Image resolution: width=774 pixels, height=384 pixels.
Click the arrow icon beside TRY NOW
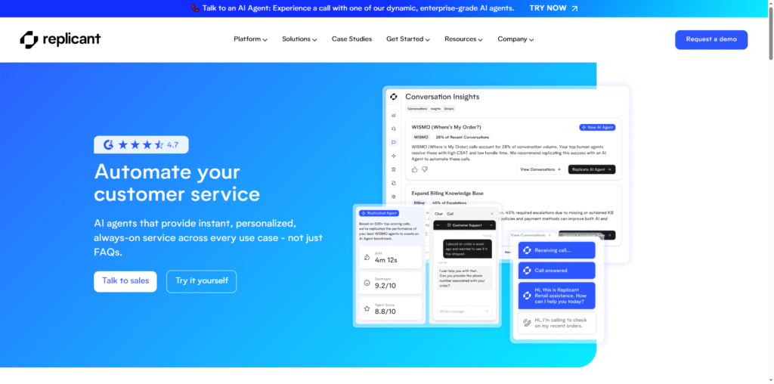click(x=574, y=8)
